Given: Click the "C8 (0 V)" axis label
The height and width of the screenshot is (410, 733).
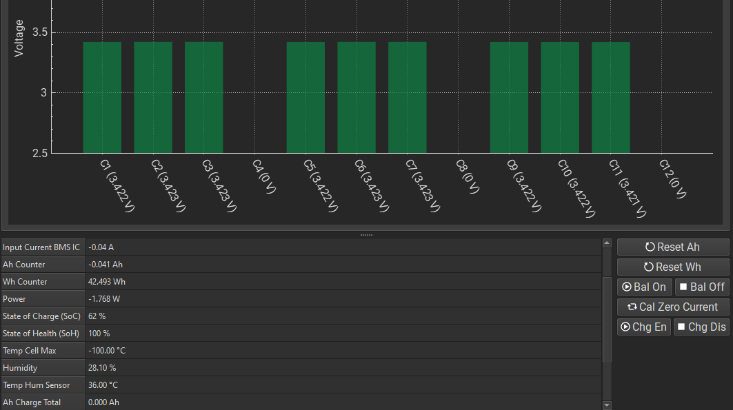Looking at the screenshot, I should 468,176.
